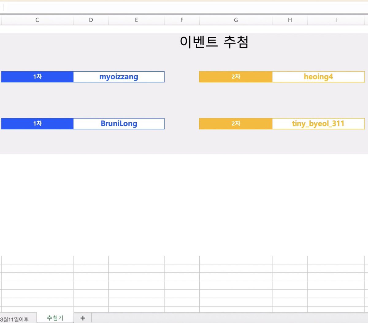Select the heoing4 winner cell

318,77
